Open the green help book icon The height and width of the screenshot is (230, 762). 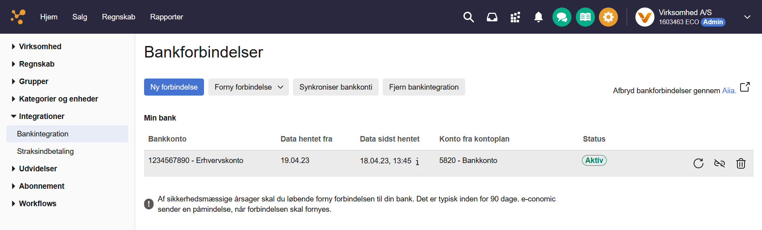[x=585, y=17]
